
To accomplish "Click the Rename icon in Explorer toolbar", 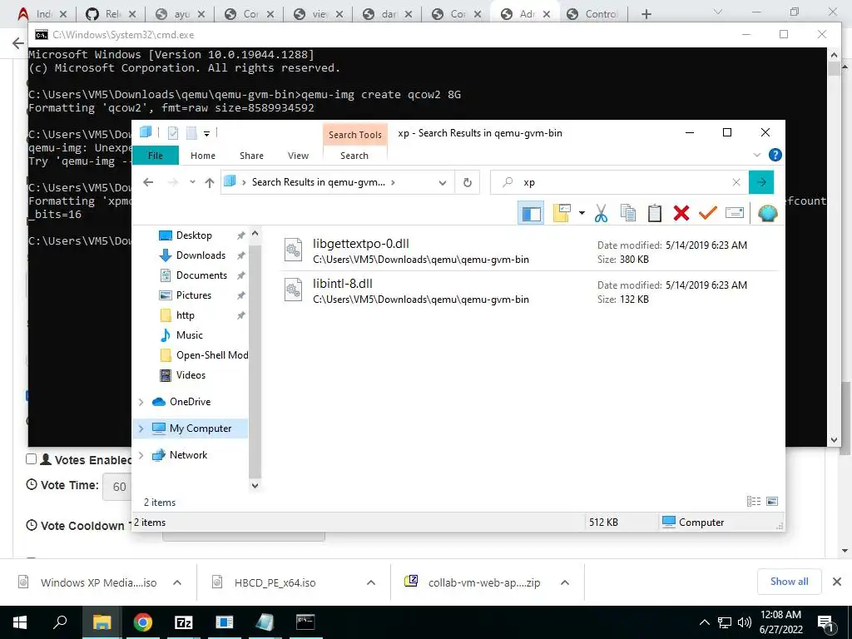I will click(734, 212).
